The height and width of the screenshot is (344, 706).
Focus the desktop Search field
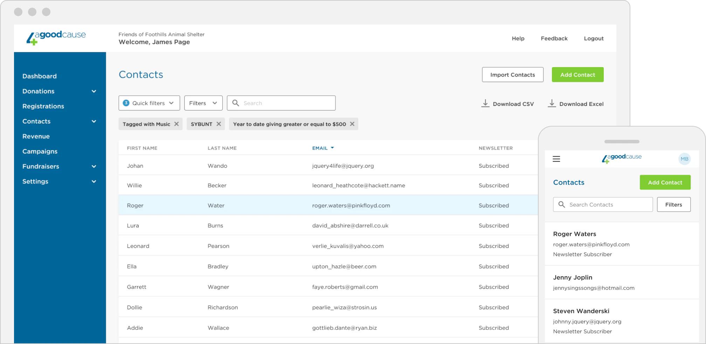coord(287,103)
